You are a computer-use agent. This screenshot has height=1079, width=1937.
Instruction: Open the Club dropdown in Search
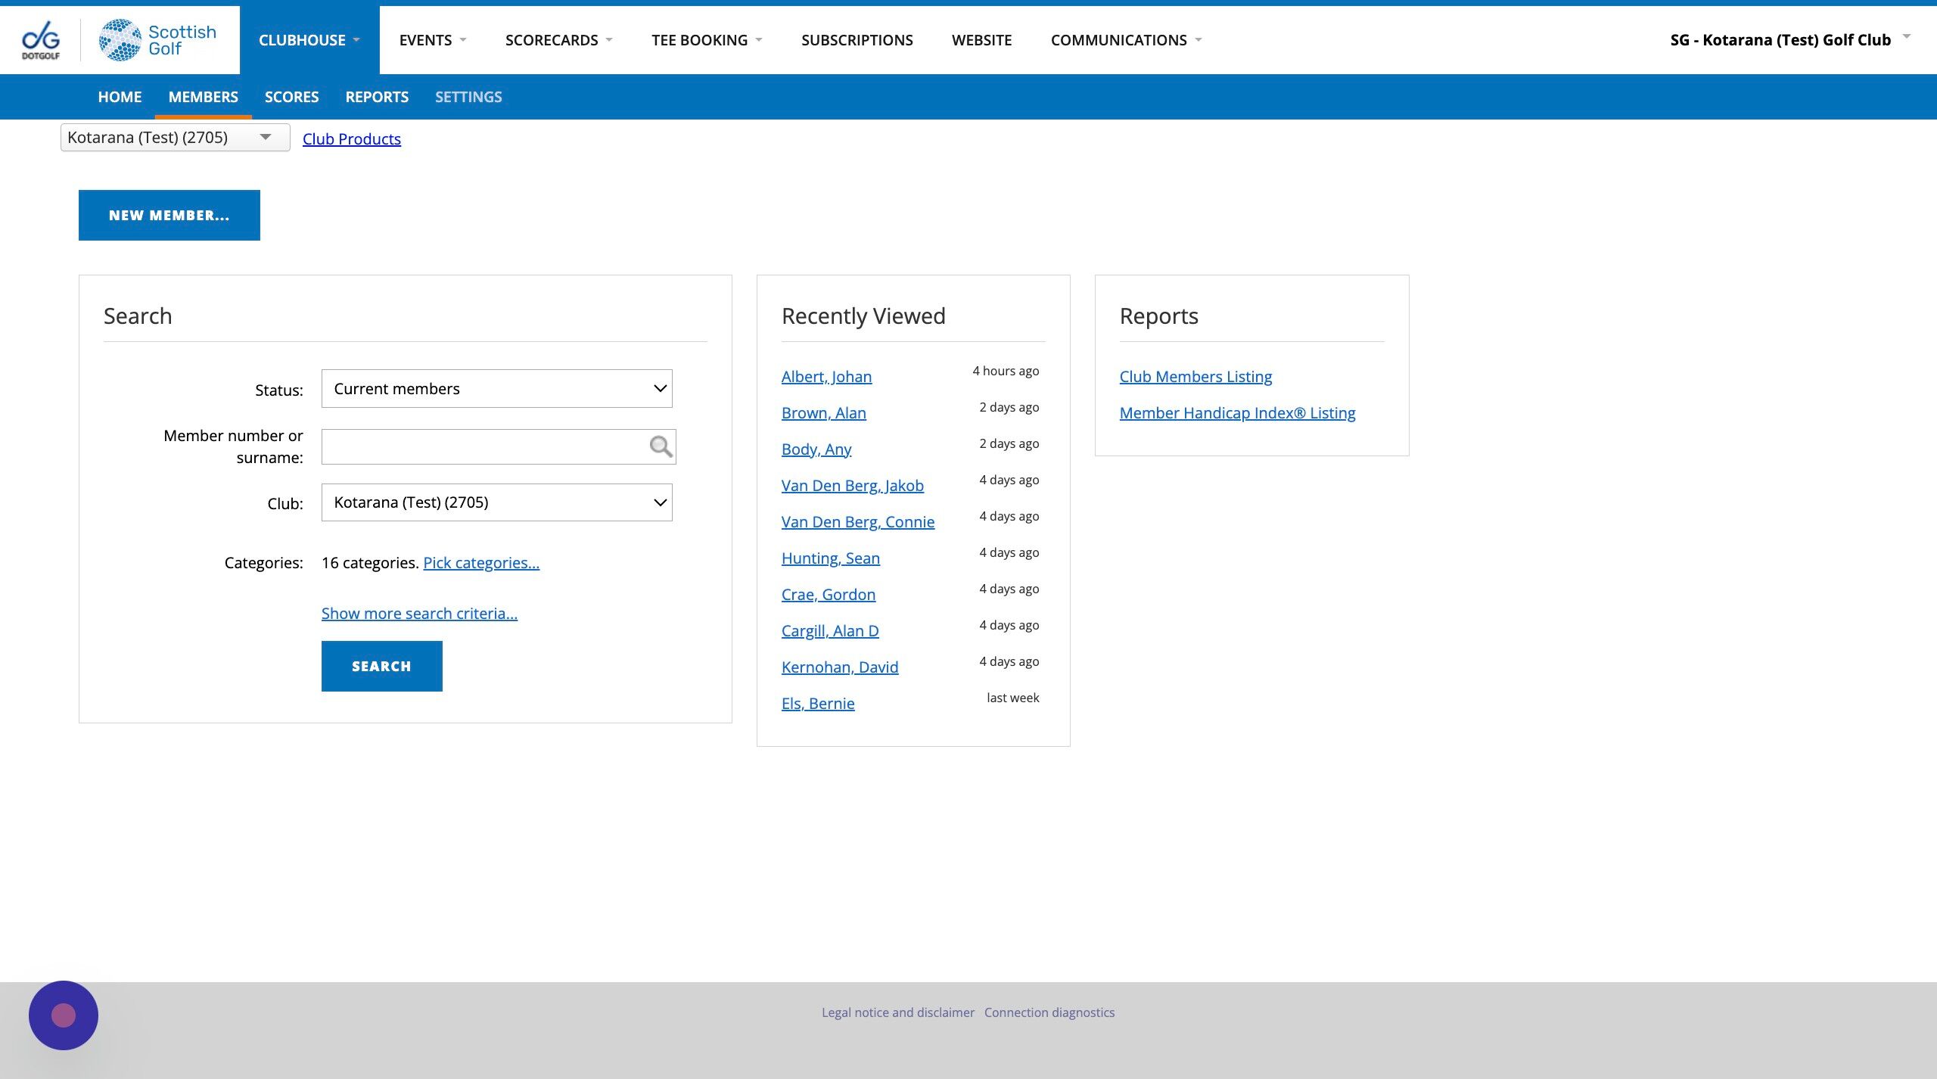click(497, 502)
